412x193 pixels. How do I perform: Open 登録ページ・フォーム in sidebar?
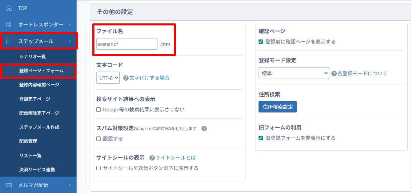pos(41,71)
